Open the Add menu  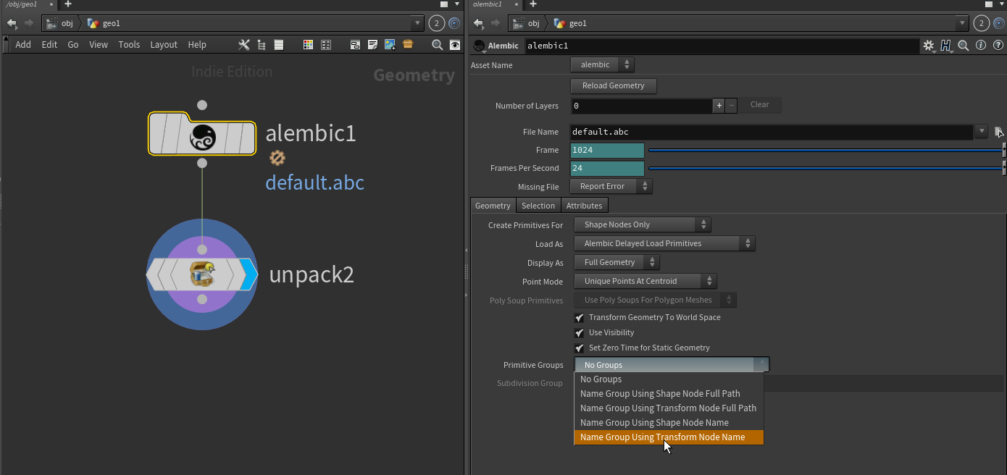tap(23, 45)
